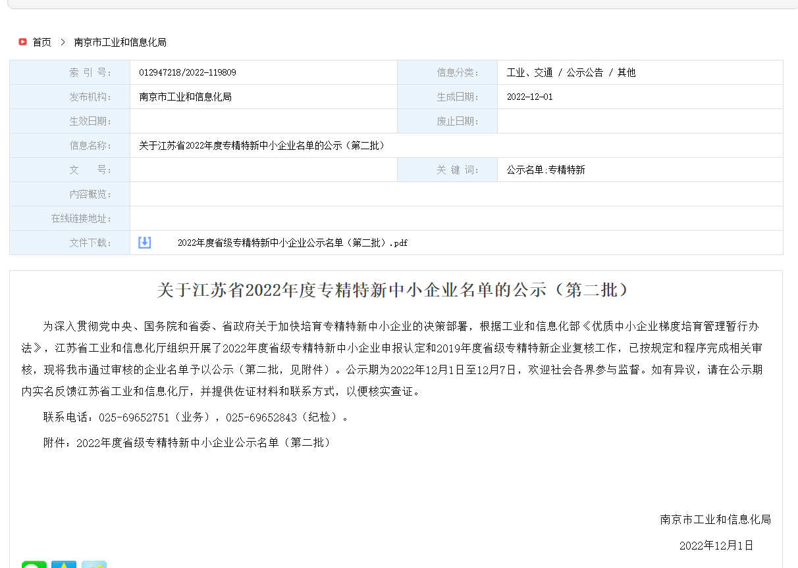Click the 生成日期 label cell
Image resolution: width=798 pixels, height=568 pixels.
447,97
